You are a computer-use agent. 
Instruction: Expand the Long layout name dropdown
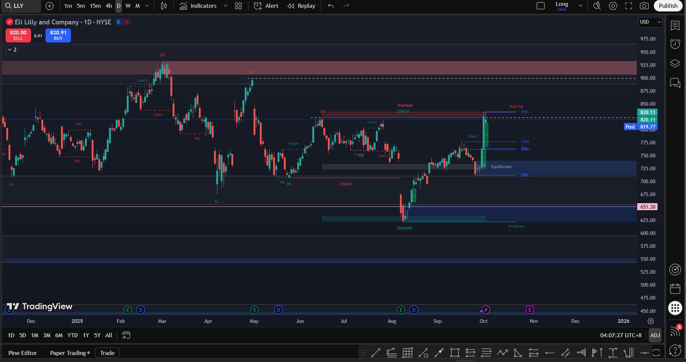(580, 6)
